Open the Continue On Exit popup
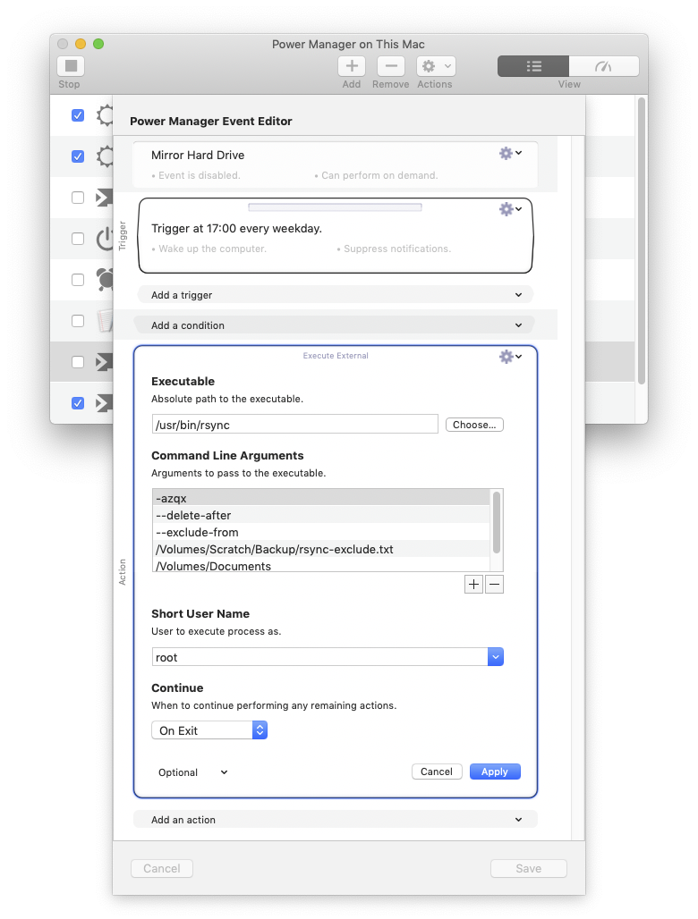The height and width of the screenshot is (919, 698). point(209,730)
